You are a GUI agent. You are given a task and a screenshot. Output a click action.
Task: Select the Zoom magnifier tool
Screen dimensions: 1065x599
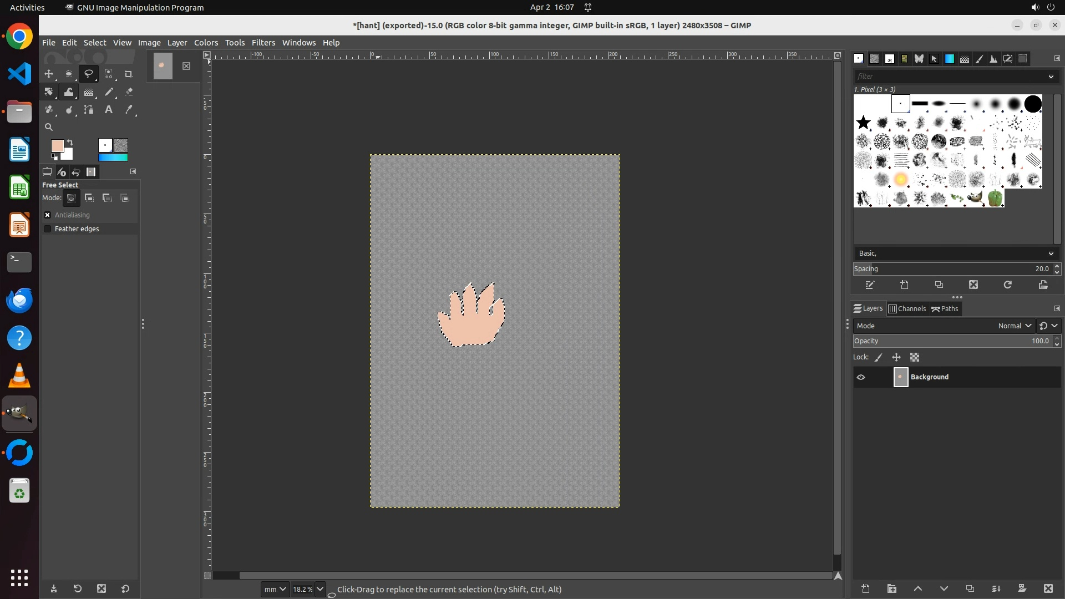click(49, 127)
